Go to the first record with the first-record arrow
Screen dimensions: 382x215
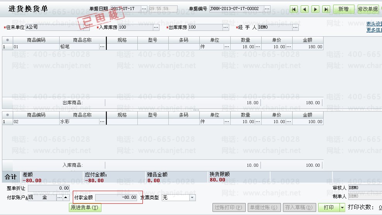point(294,9)
